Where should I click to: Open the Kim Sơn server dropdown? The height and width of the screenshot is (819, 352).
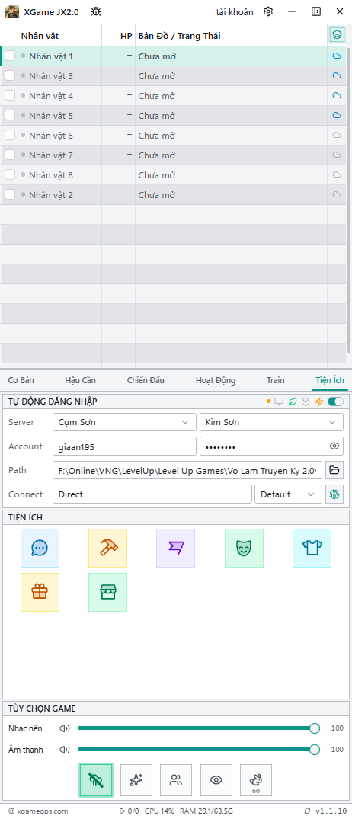point(271,422)
